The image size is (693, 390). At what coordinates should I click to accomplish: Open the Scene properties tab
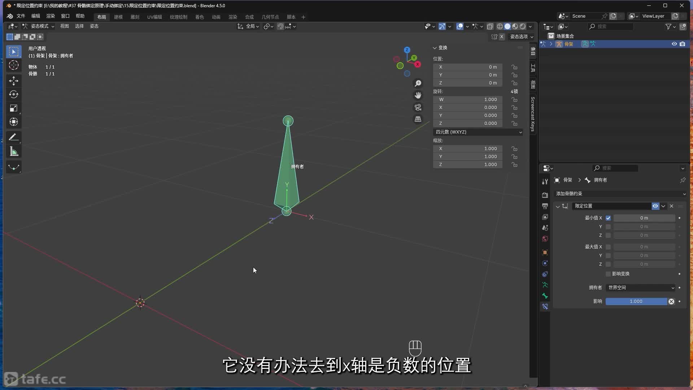545,227
